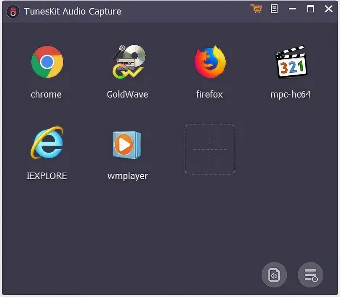Viewport: 340px width, 297px height.
Task: Maximize the TunesKit window
Action: pos(311,9)
